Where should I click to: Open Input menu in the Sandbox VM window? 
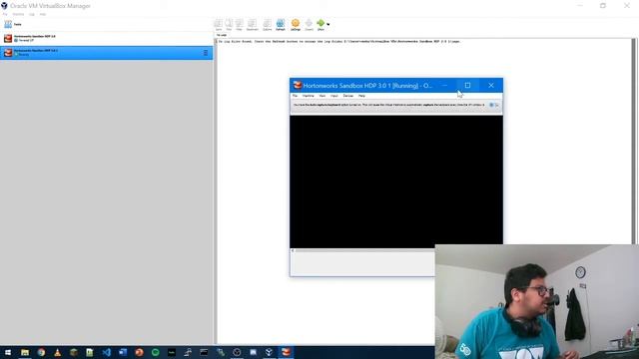(334, 96)
